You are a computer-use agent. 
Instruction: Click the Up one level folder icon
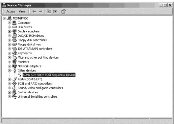49,11
